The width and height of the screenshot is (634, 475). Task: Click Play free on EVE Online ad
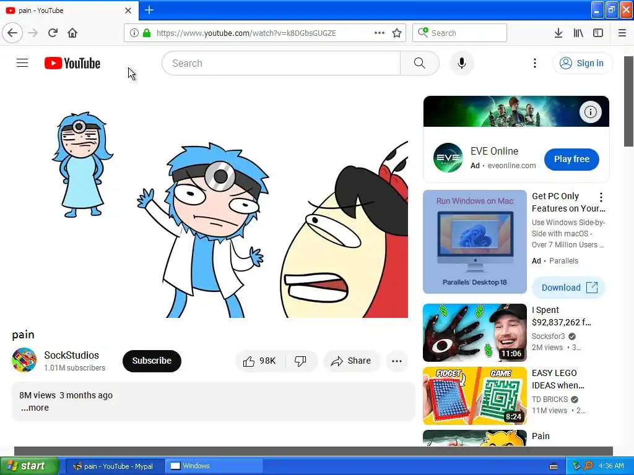[x=571, y=159]
